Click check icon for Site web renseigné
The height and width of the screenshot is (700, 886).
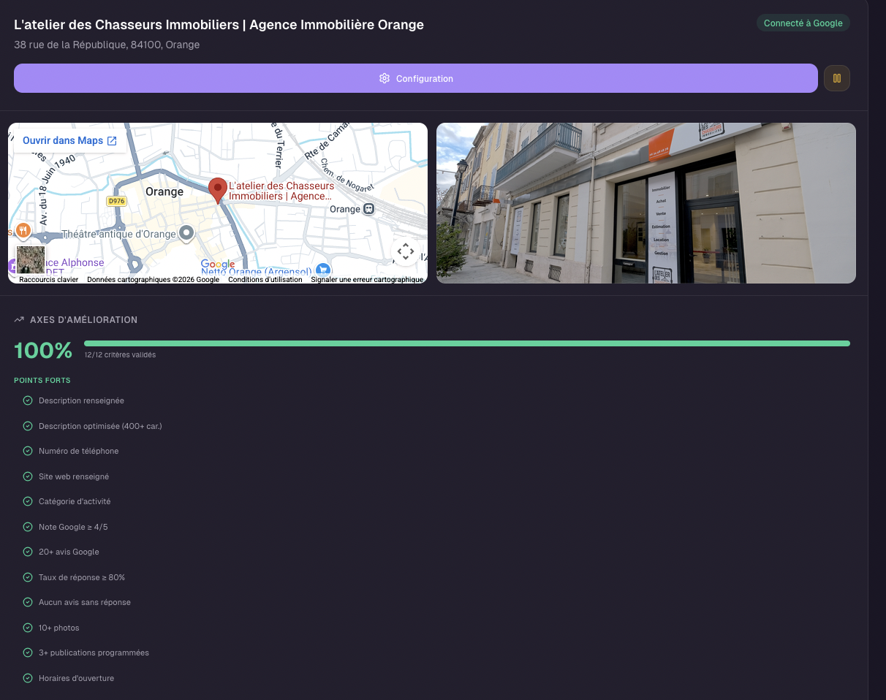(x=28, y=476)
